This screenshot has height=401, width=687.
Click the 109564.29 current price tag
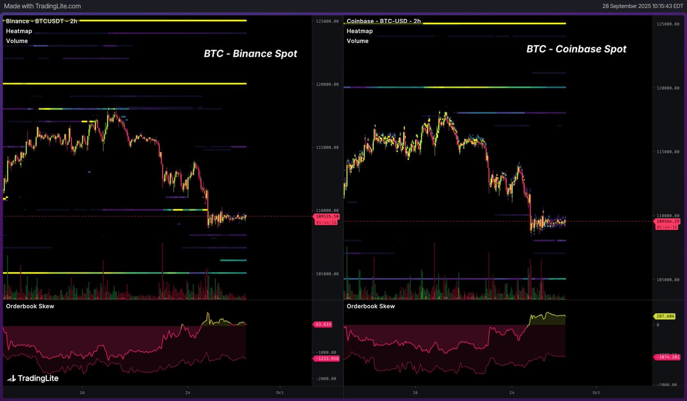click(x=668, y=221)
